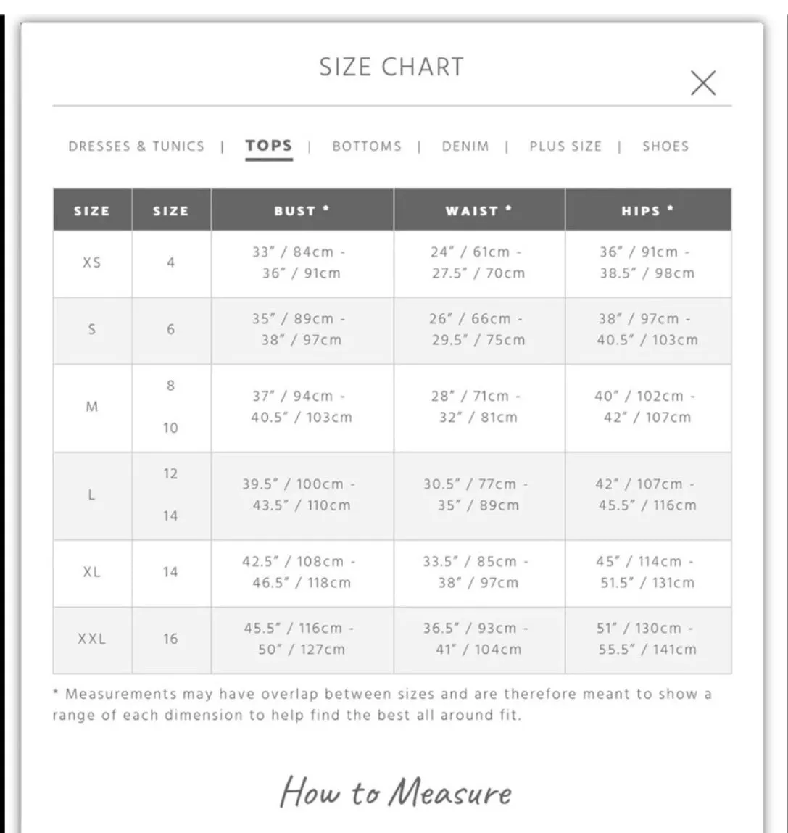Click the XL bust measurement cell
This screenshot has height=833, width=788.
(x=302, y=573)
